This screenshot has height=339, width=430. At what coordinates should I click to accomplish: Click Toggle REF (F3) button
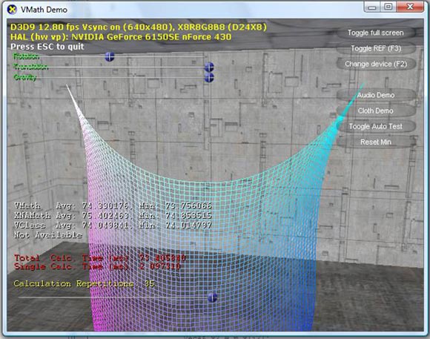pos(376,48)
